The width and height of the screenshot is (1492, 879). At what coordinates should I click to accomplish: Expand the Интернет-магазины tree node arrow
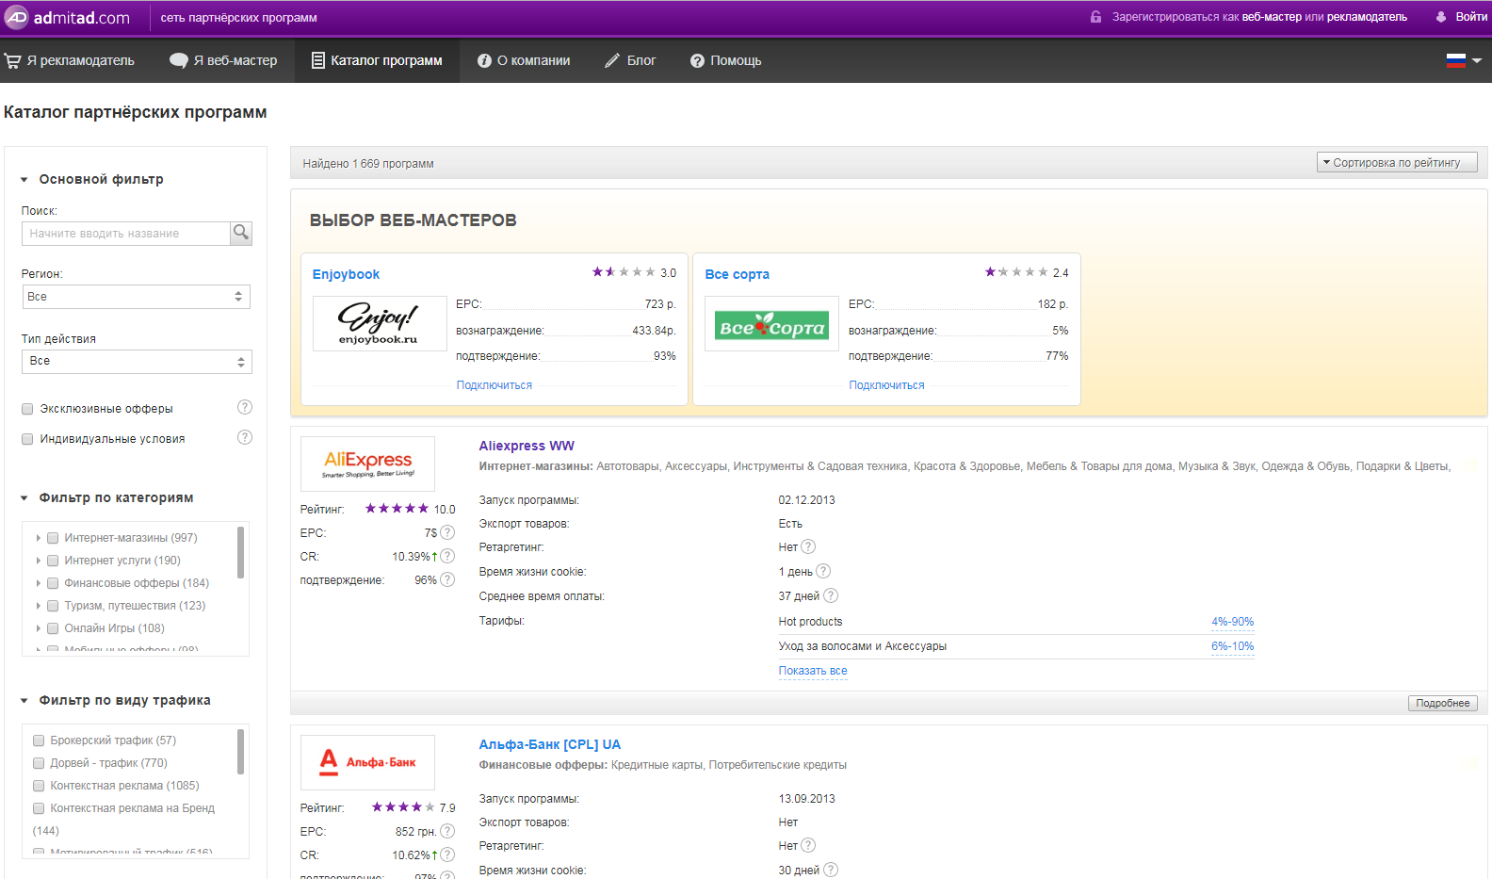(x=38, y=538)
